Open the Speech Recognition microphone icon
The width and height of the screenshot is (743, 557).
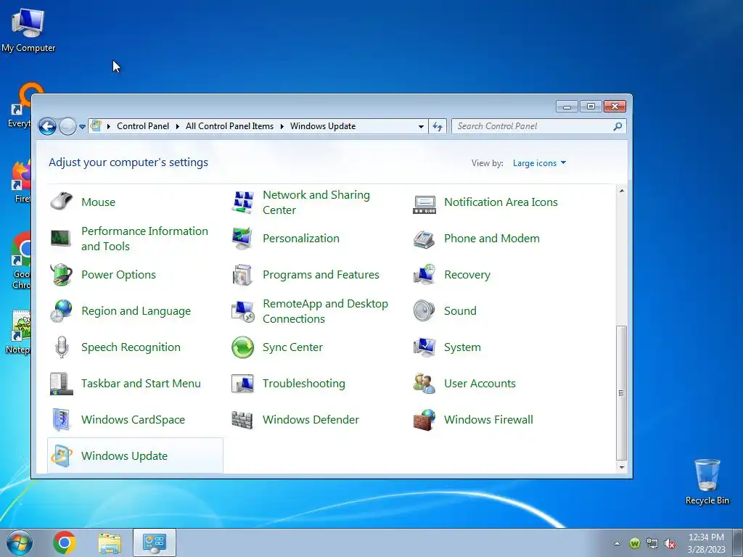(62, 347)
